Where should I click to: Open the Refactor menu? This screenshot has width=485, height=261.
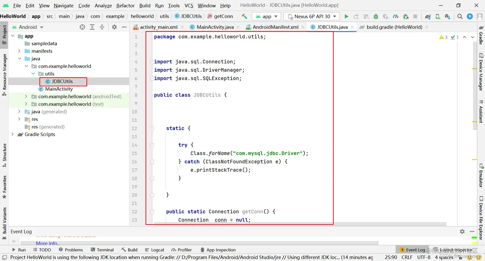click(x=125, y=5)
